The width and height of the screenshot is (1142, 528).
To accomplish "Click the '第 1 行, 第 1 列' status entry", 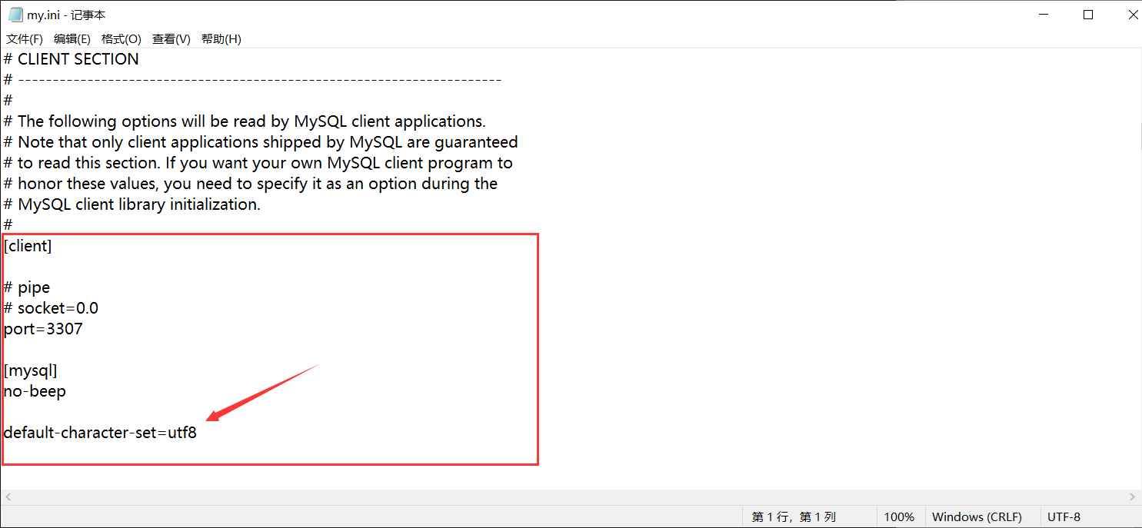I will click(794, 517).
